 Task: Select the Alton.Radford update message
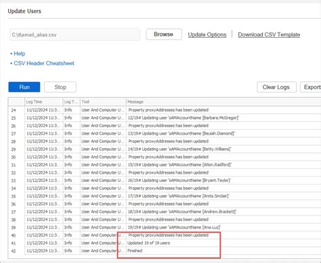click(179, 165)
